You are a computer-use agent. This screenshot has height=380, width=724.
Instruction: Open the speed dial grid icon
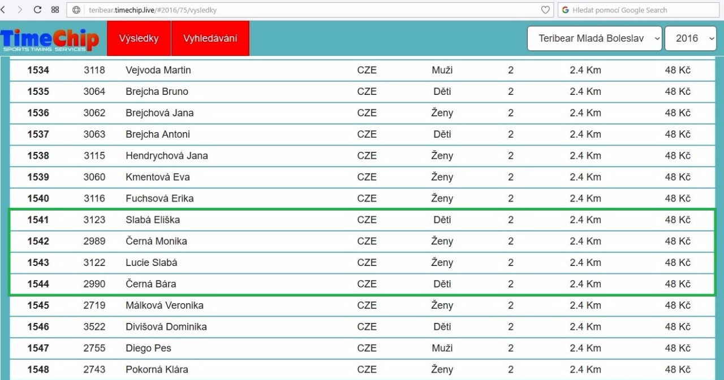point(55,10)
